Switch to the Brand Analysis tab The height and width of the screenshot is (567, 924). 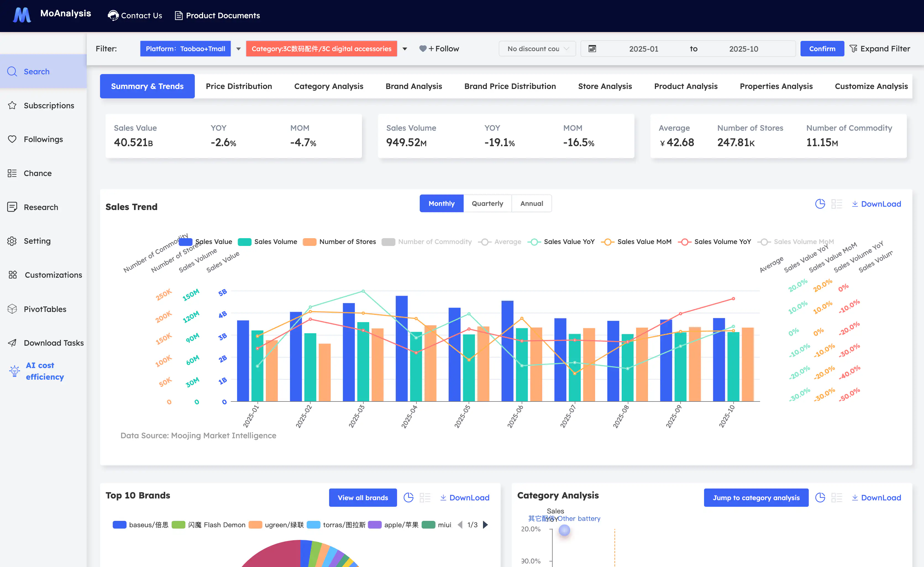pos(414,86)
